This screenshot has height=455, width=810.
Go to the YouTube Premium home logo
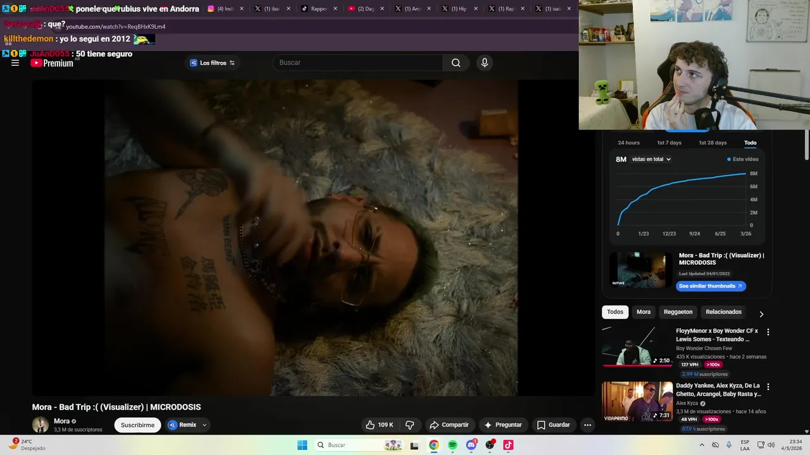[52, 63]
